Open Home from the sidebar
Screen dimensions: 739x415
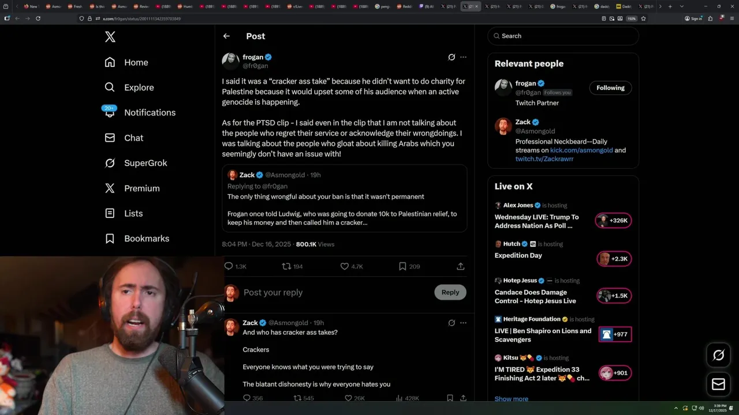point(126,62)
